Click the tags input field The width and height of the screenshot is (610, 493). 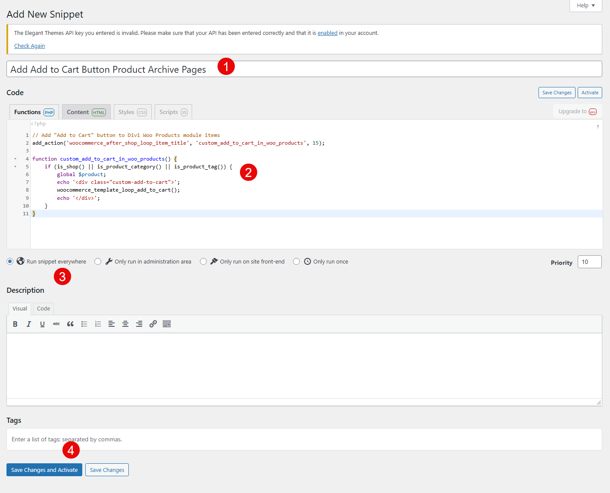[x=304, y=439]
